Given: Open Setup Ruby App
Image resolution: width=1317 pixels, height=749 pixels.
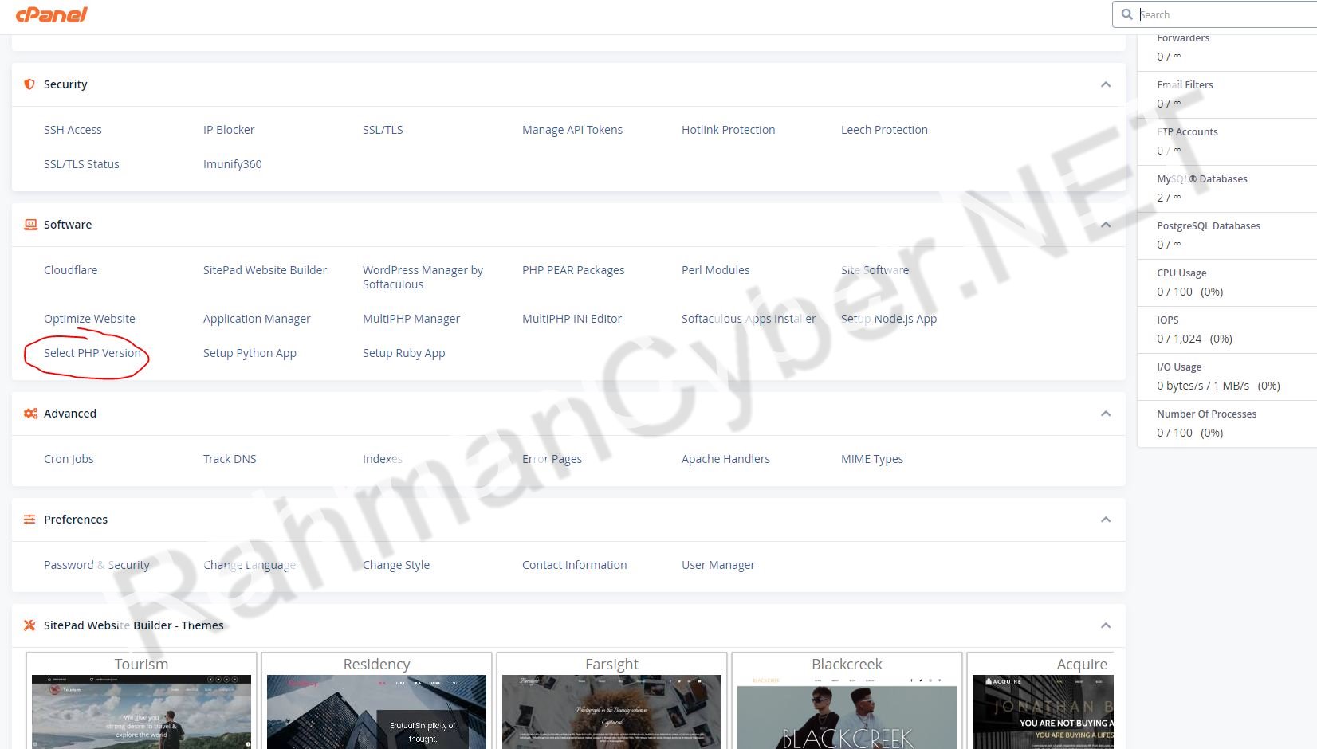Looking at the screenshot, I should pos(403,353).
